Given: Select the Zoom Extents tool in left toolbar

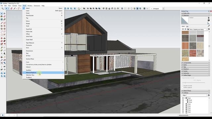Looking at the screenshot, I should [2, 63].
